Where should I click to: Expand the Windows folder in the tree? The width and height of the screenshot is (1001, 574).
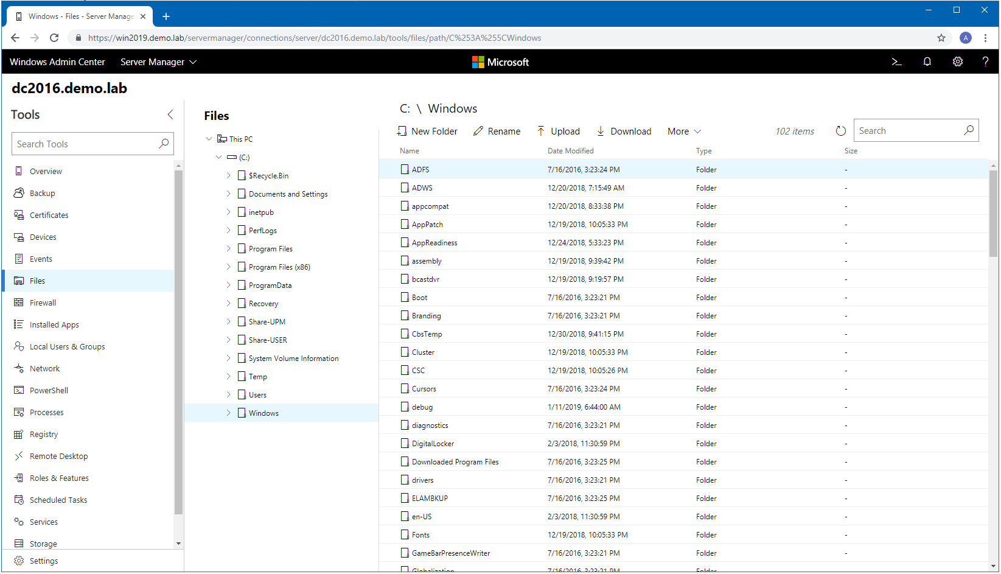[229, 413]
